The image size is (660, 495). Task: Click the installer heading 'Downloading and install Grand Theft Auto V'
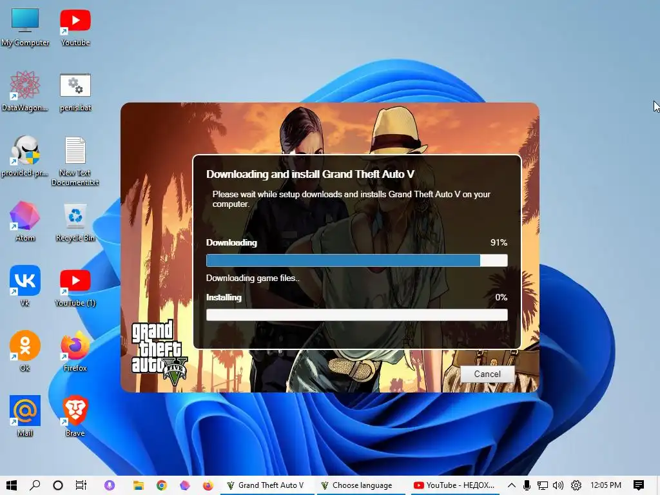(310, 174)
